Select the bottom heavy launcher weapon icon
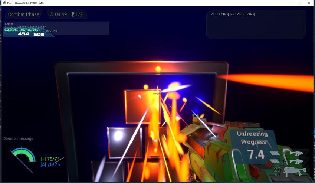 [x=295, y=171]
